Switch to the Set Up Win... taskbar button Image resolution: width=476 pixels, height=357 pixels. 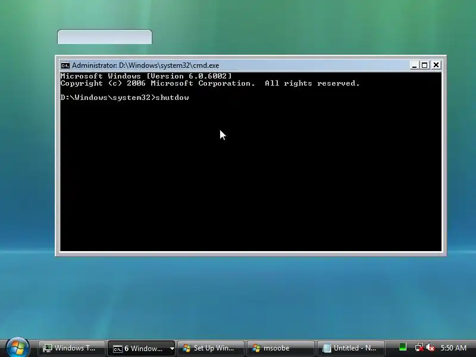coord(211,348)
